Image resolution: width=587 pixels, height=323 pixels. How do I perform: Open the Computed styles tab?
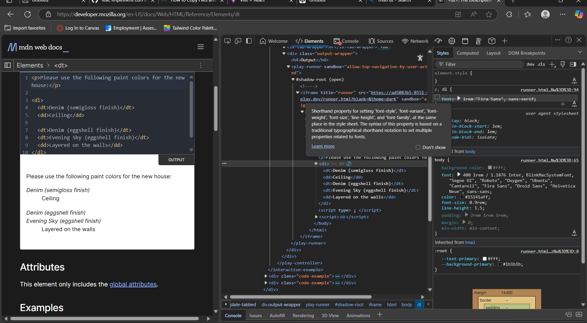(x=467, y=53)
